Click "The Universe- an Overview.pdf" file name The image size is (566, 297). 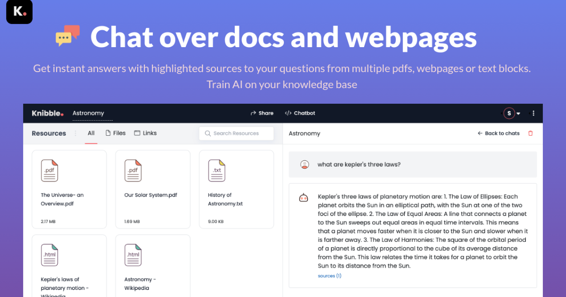point(62,199)
